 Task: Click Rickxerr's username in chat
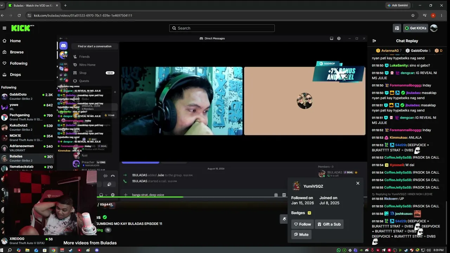391,199
